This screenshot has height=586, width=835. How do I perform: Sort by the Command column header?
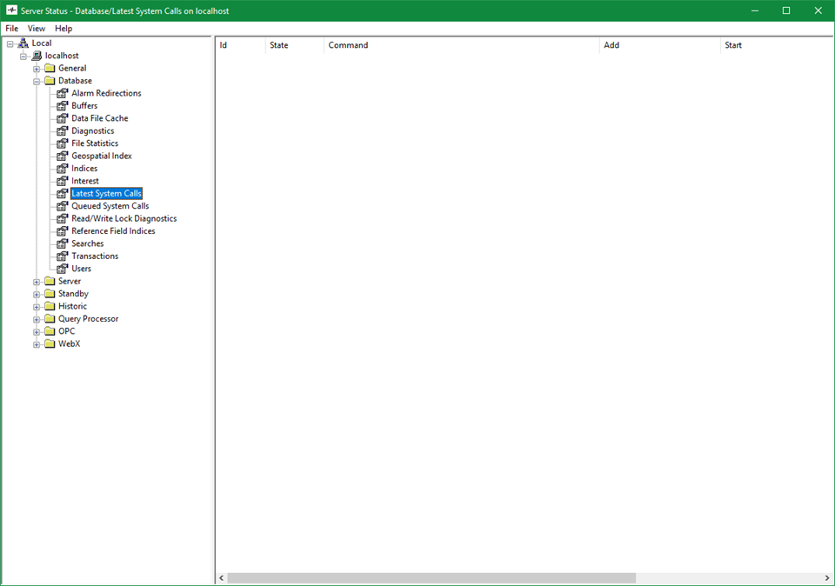tap(348, 45)
